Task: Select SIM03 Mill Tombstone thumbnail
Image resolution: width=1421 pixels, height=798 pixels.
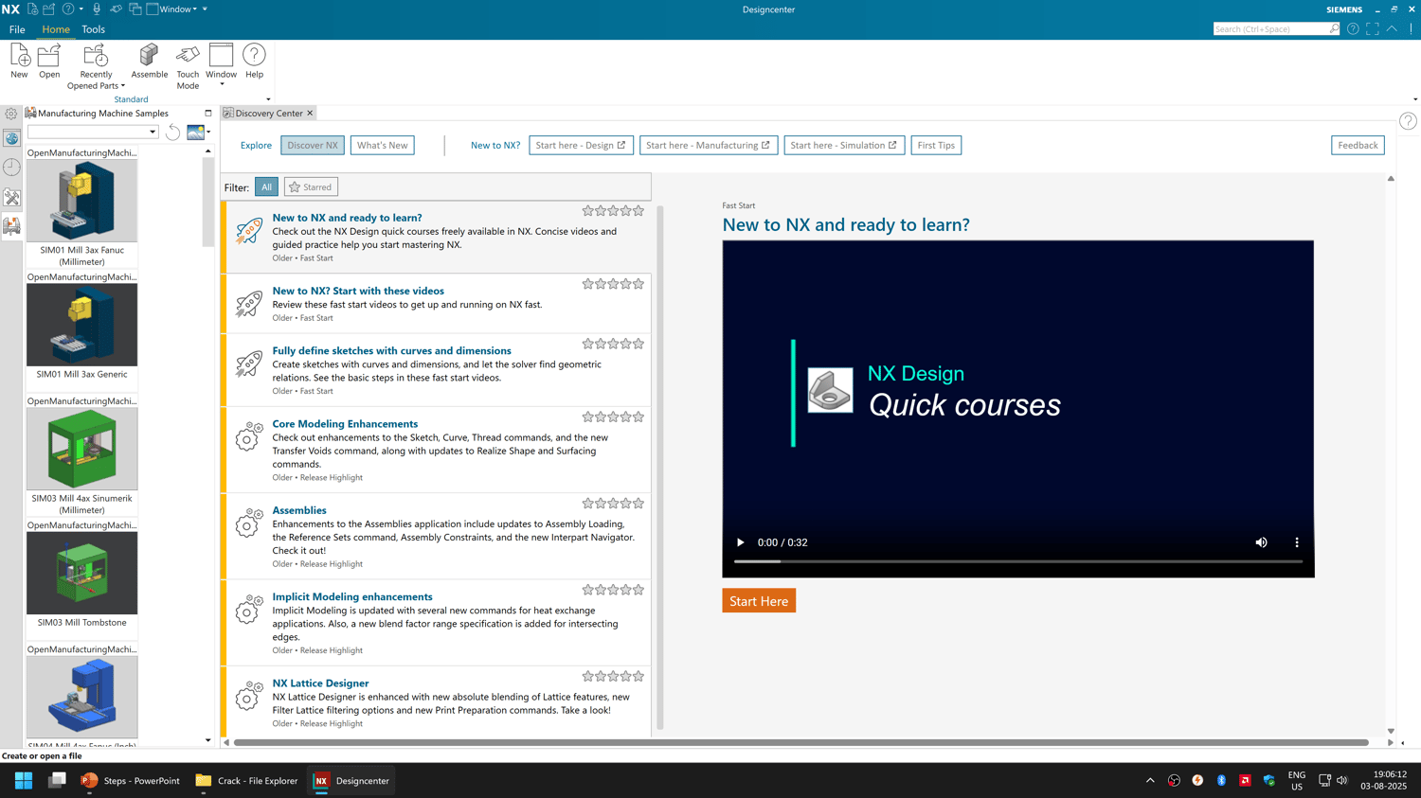Action: coord(81,573)
